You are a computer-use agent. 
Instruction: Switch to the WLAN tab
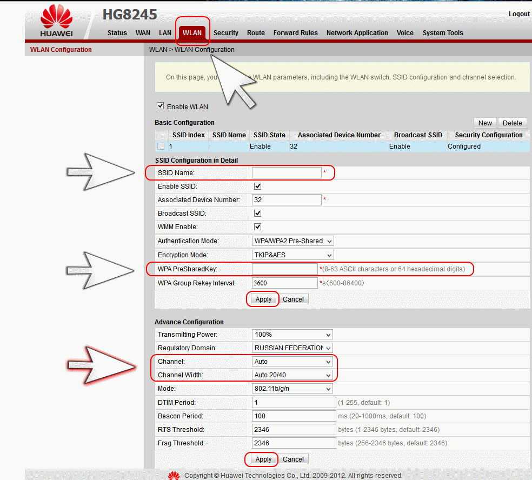[x=192, y=33]
